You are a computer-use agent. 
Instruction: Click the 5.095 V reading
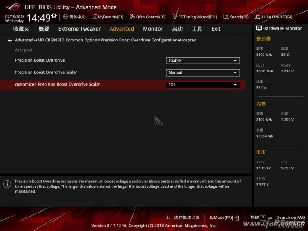[287, 168]
